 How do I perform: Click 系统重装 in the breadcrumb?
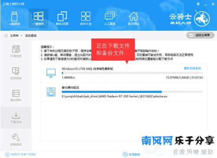click(x=31, y=36)
